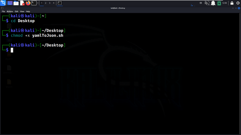Open notifications via the bell icon
The height and width of the screenshot is (135, 241).
213,3
